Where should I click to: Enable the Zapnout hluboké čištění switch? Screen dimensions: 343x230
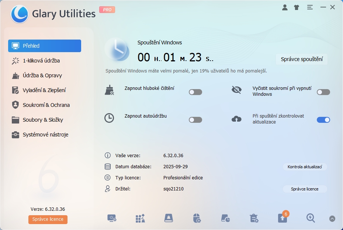coord(195,92)
